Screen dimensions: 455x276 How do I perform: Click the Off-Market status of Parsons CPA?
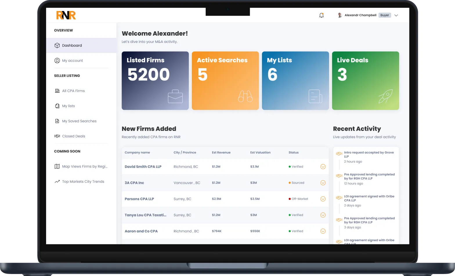click(x=298, y=199)
